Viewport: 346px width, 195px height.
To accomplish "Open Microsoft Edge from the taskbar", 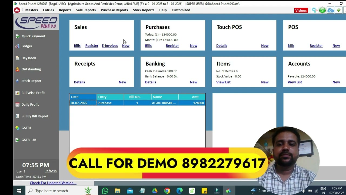I will (179, 191).
